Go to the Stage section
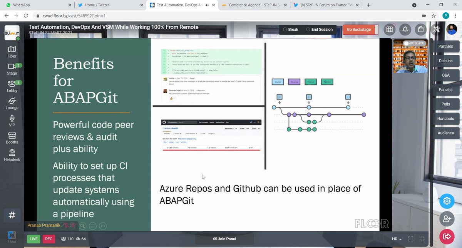The image size is (462, 248). click(12, 69)
